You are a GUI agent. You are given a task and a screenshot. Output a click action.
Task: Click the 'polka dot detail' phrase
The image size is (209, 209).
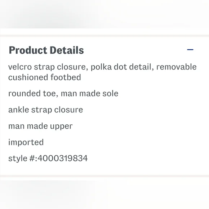tap(121, 67)
